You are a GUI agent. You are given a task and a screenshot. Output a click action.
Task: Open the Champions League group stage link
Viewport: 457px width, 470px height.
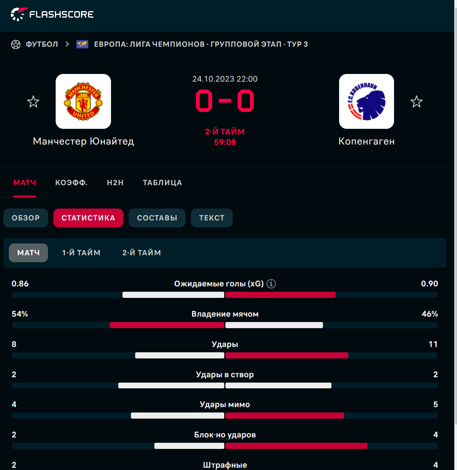tap(201, 44)
